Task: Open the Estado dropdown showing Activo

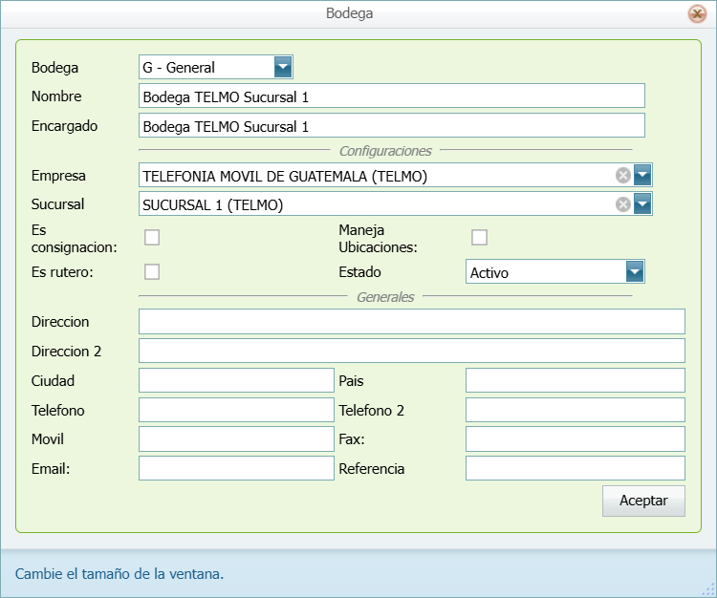Action: (635, 272)
